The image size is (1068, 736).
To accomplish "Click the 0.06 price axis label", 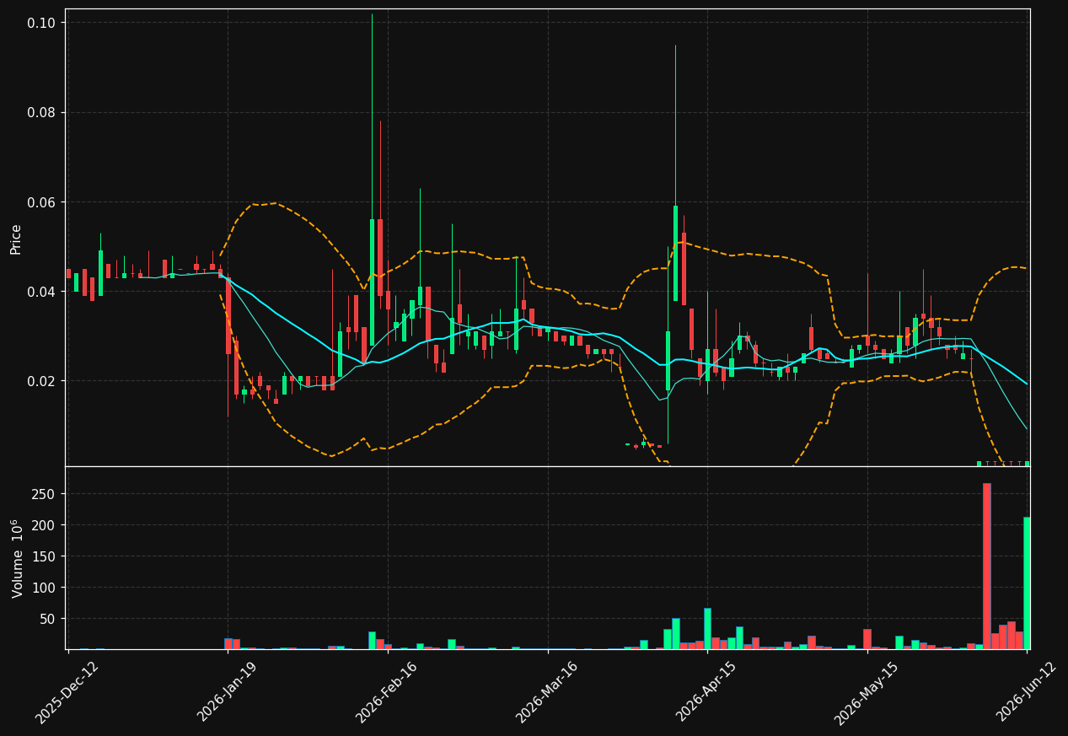I will point(43,202).
